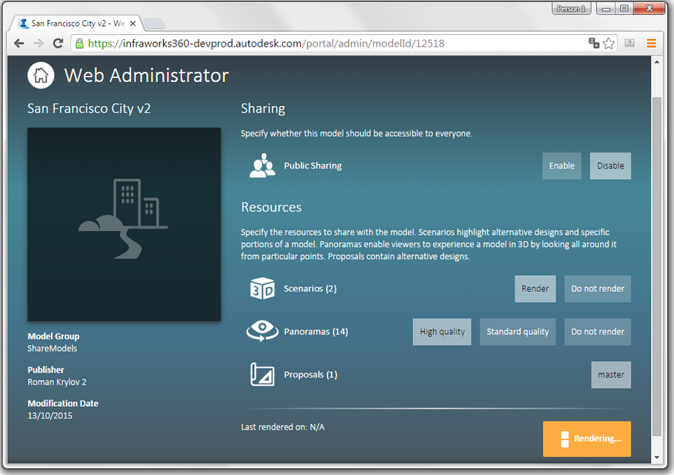
Task: Click the Scenarios 3D cube icon
Action: [262, 288]
